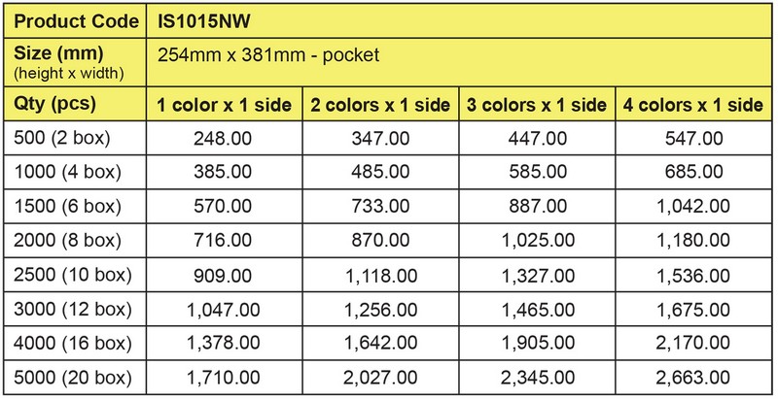Click the '3 colors x 1 side' column header
Image resolution: width=778 pixels, height=399 pixels.
(x=538, y=104)
